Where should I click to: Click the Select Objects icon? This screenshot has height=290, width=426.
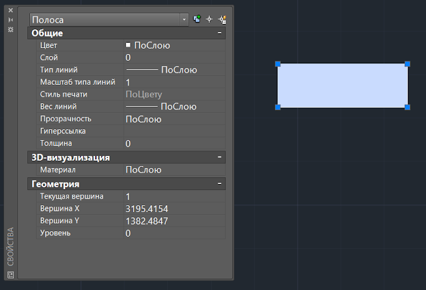209,19
